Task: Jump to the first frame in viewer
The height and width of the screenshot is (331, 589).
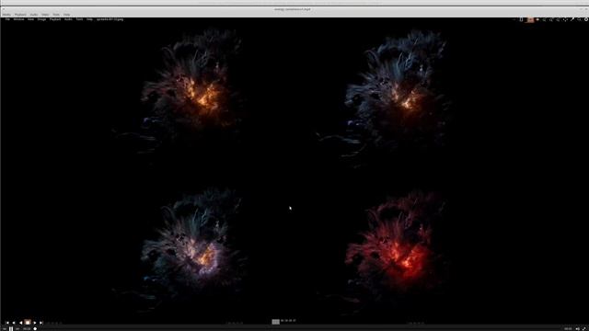Action: [7, 323]
